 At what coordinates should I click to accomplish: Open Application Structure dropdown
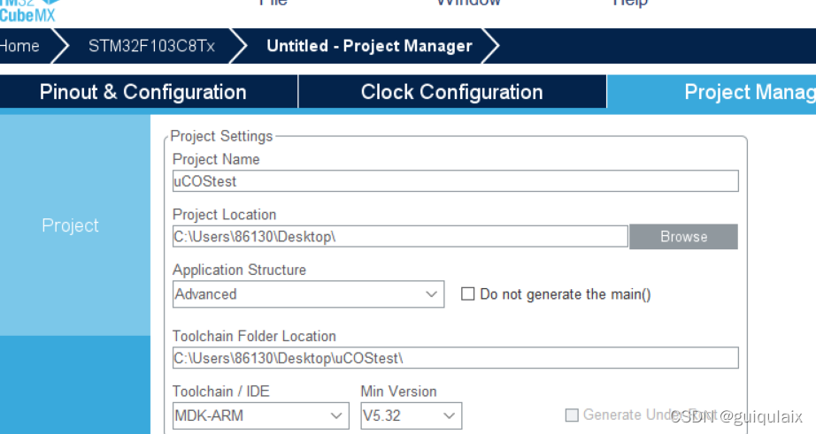coord(309,294)
